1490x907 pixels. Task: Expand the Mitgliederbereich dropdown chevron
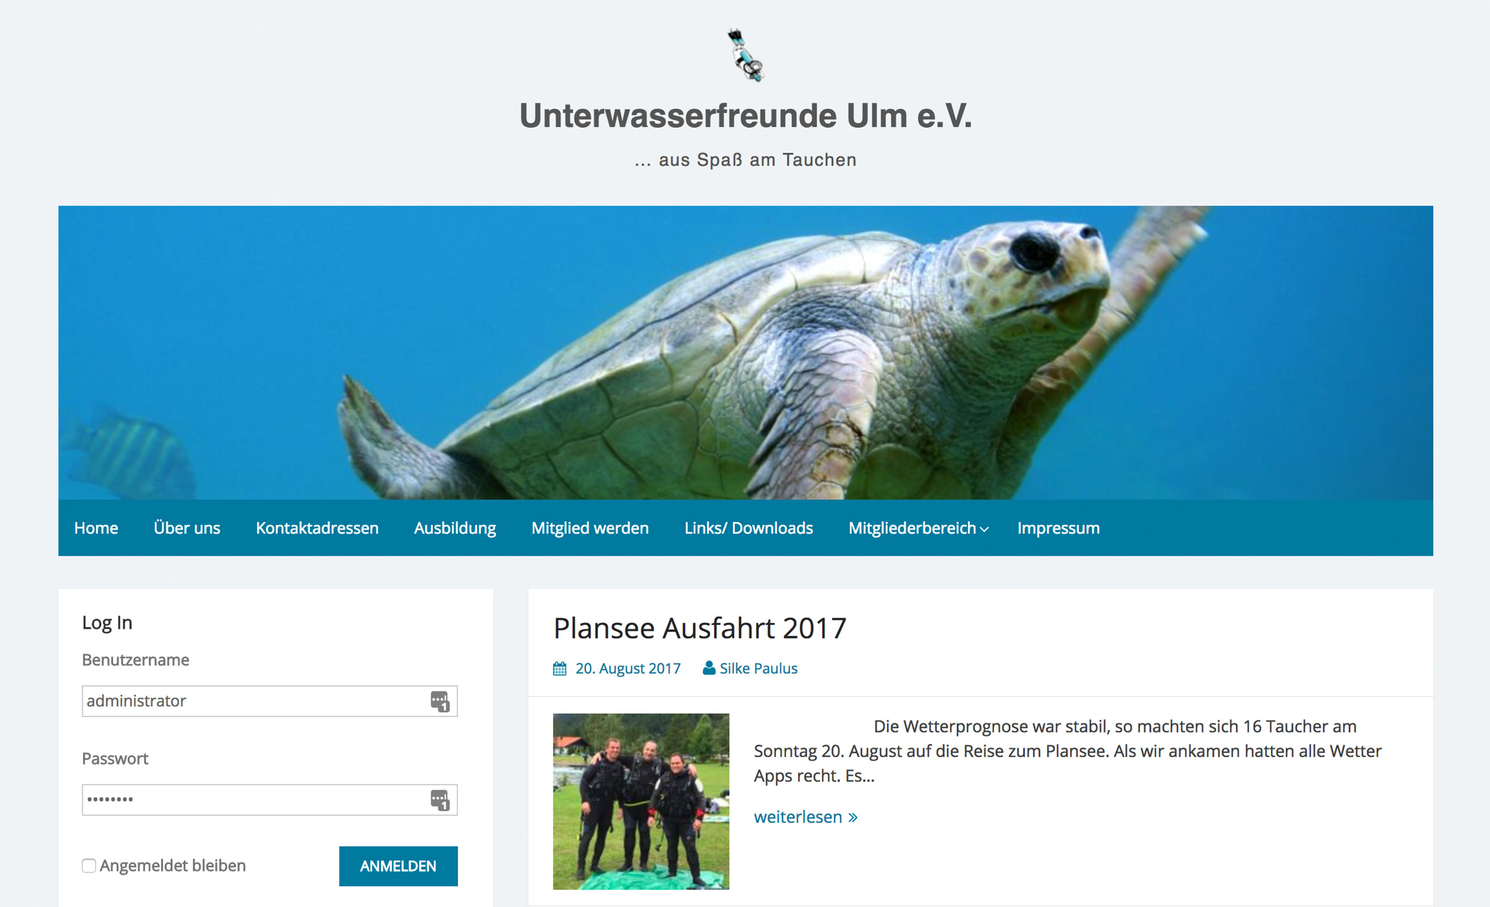(x=984, y=529)
